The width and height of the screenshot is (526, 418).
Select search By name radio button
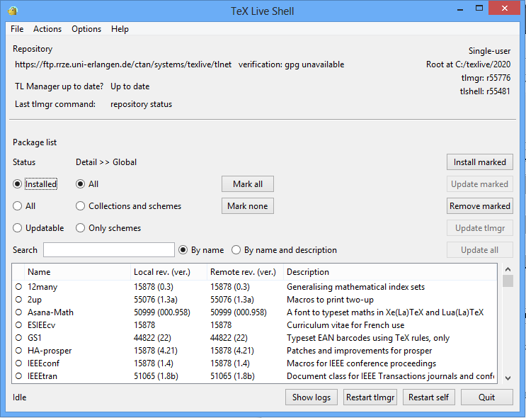(183, 250)
